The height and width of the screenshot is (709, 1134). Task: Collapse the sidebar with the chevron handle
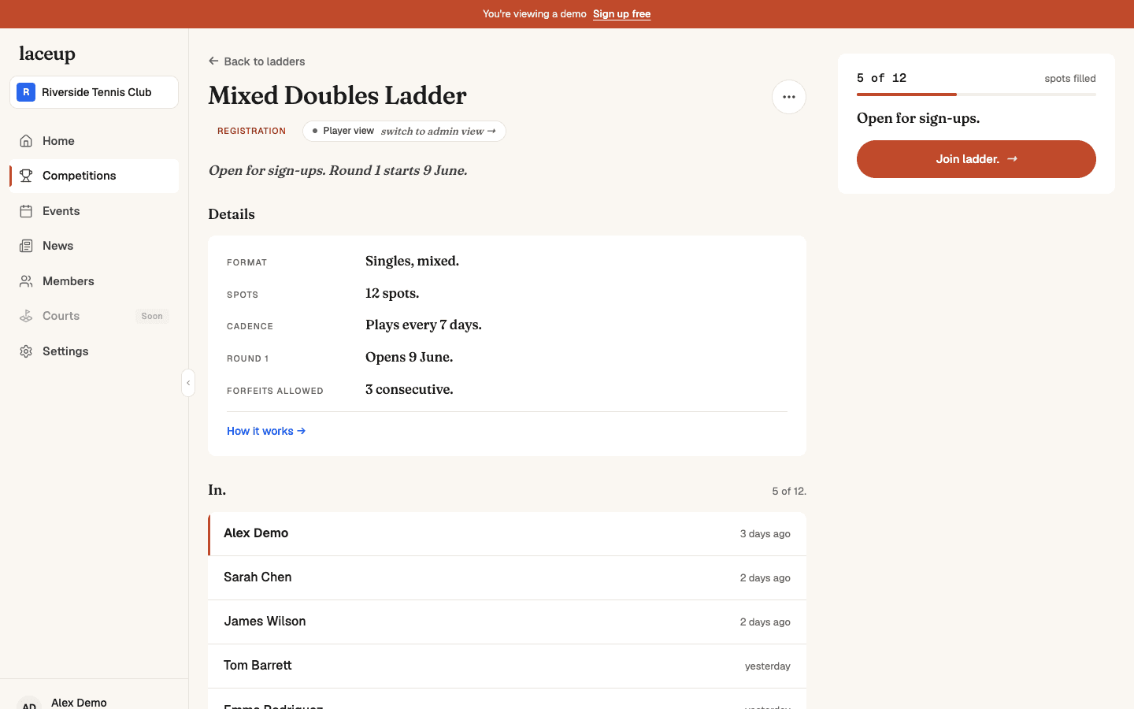[188, 383]
